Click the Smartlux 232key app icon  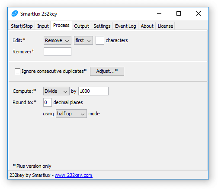click(15, 13)
